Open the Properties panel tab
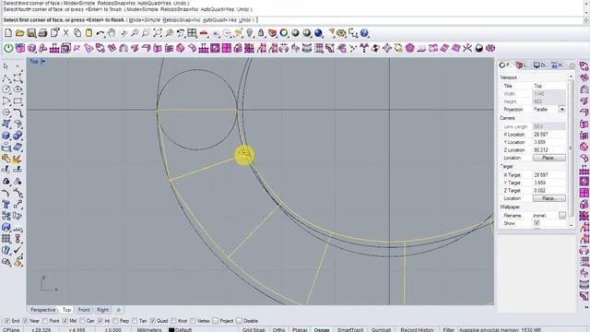 point(505,65)
